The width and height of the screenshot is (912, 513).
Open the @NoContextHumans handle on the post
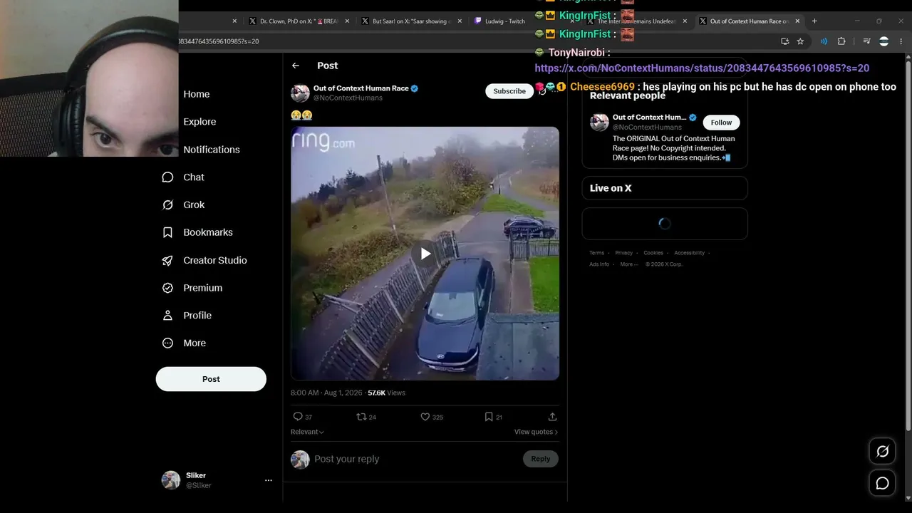tap(348, 98)
